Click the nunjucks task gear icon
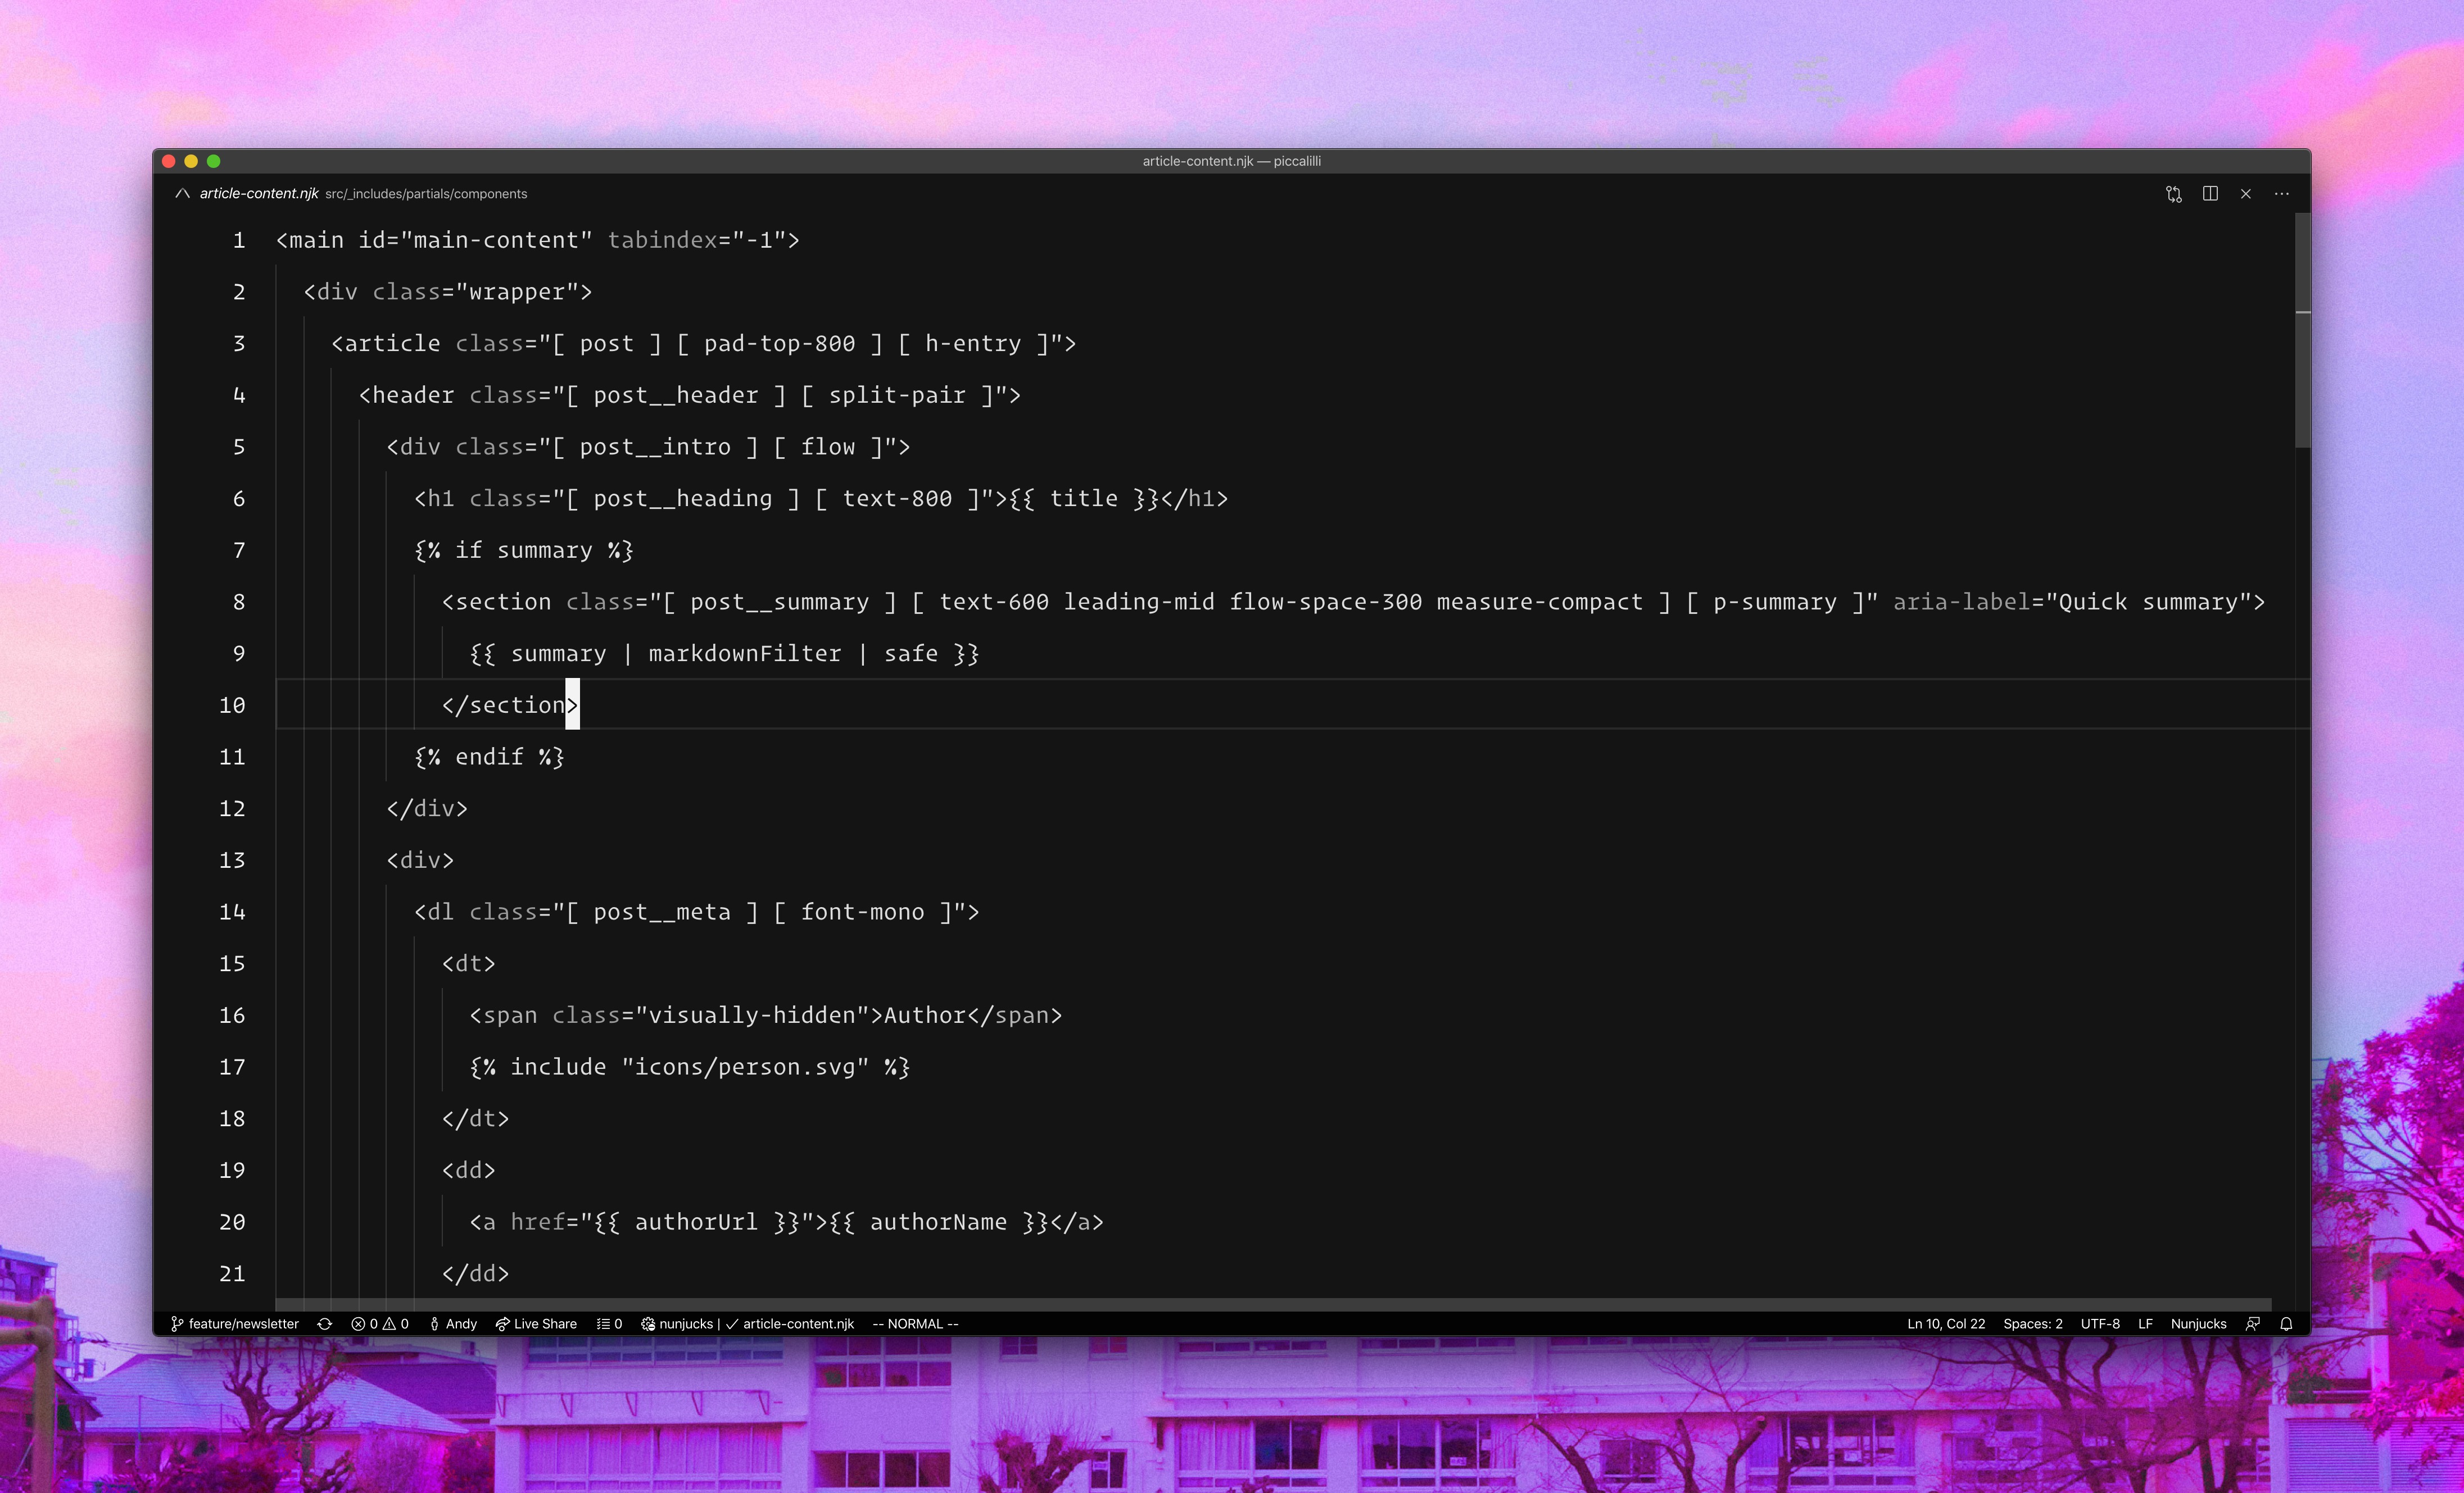 (x=648, y=1323)
